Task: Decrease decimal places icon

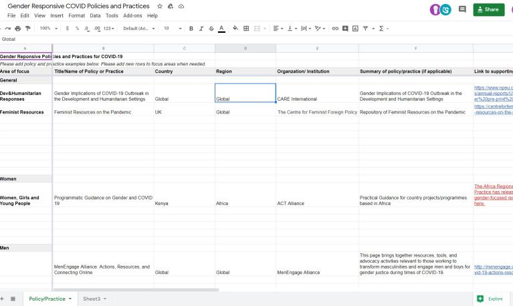Action: click(x=87, y=29)
